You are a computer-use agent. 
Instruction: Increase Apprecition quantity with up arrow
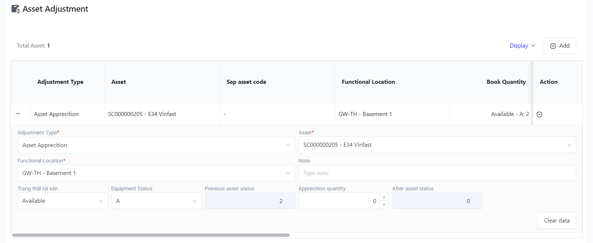384,197
